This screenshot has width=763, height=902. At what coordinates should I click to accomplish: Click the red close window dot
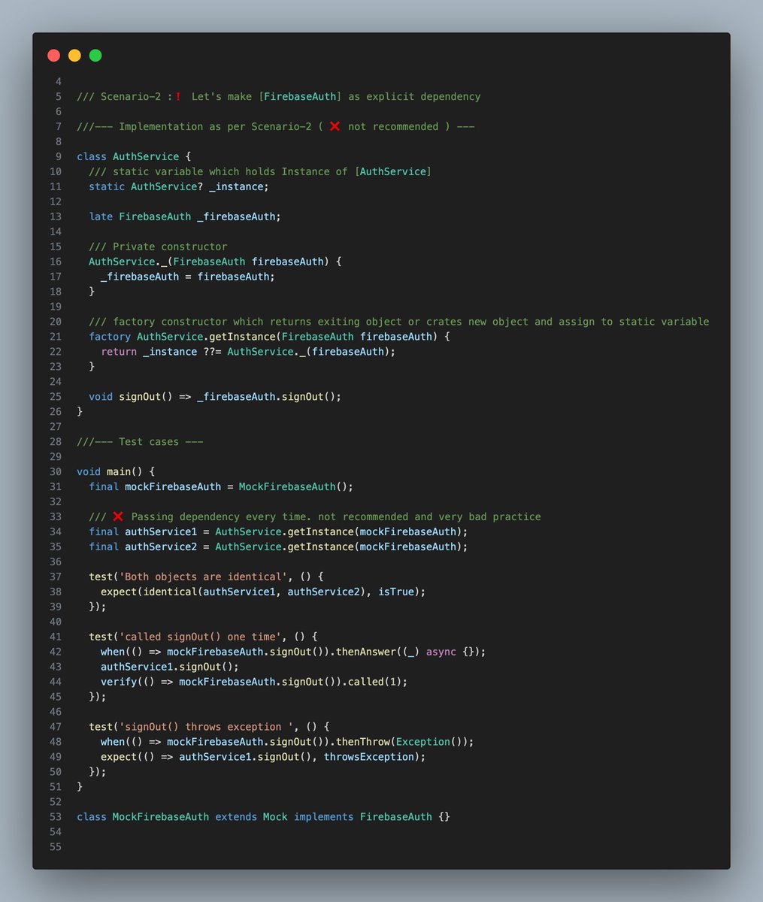pyautogui.click(x=53, y=56)
